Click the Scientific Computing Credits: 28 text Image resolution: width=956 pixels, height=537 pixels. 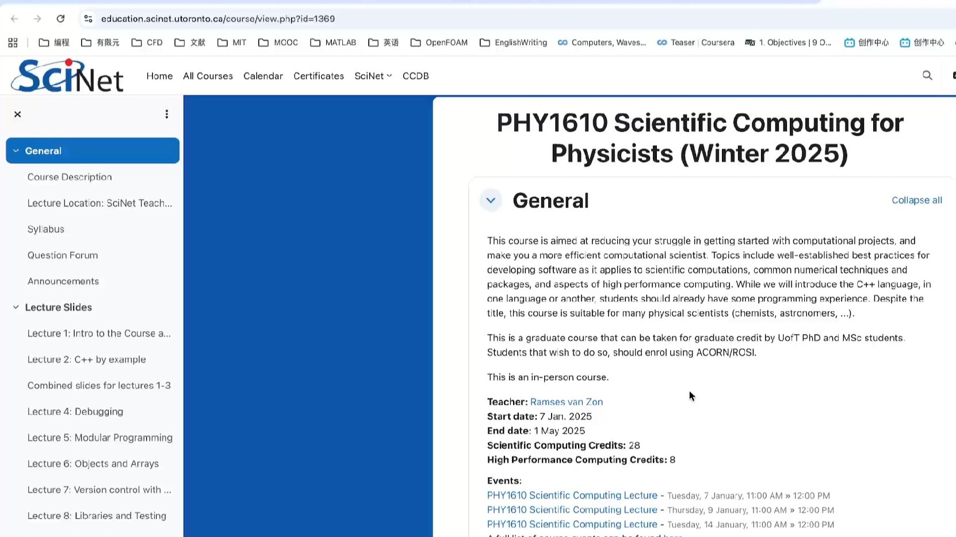coord(564,445)
